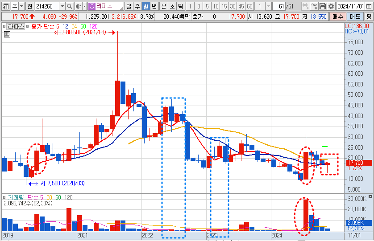374x241 pixels.
Task: Close the volume panel with its X icon
Action: coord(370,197)
